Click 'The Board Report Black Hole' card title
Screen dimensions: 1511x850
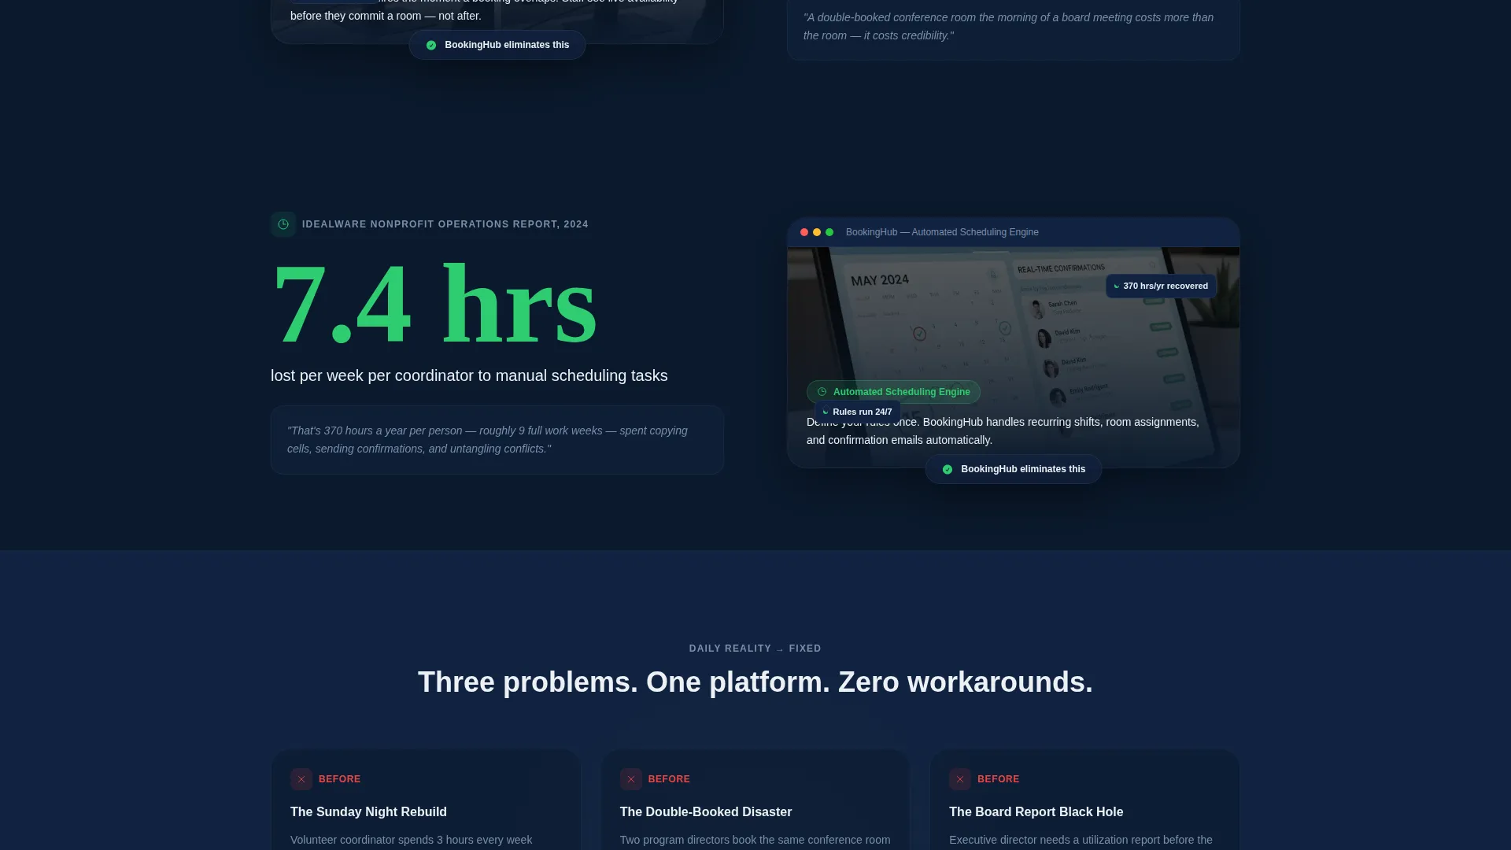[x=1036, y=812]
